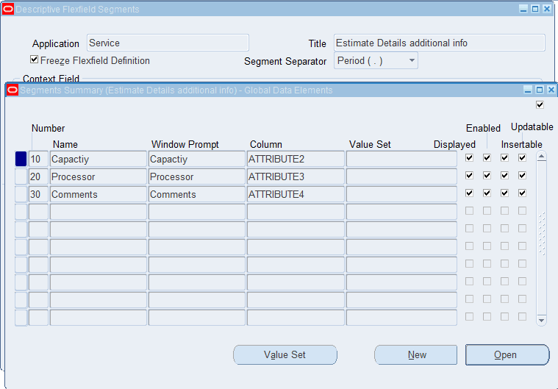This screenshot has width=558, height=389.
Task: Select the row indicator for segment 20
Action: tap(21, 176)
